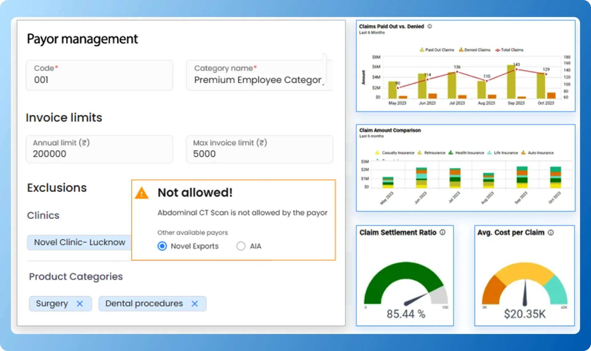Click the Code input field

[99, 75]
